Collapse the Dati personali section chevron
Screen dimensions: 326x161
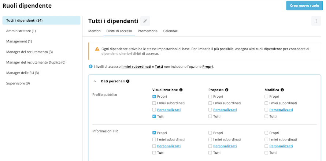(95, 81)
